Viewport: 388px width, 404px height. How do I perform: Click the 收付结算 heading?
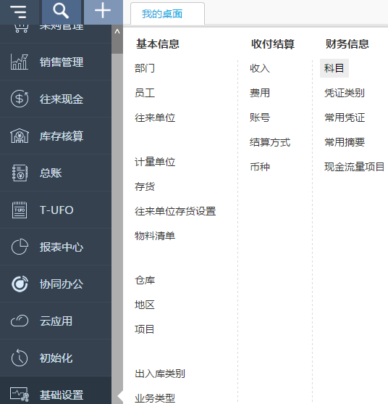[x=273, y=44]
